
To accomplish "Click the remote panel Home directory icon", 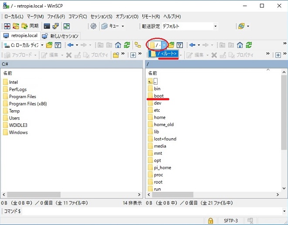I will pyautogui.click(x=240, y=45).
